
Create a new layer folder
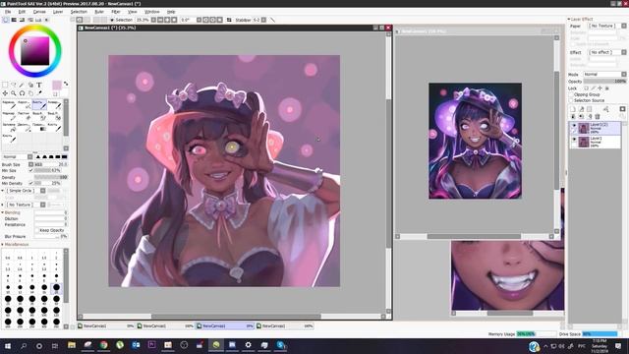coord(590,109)
